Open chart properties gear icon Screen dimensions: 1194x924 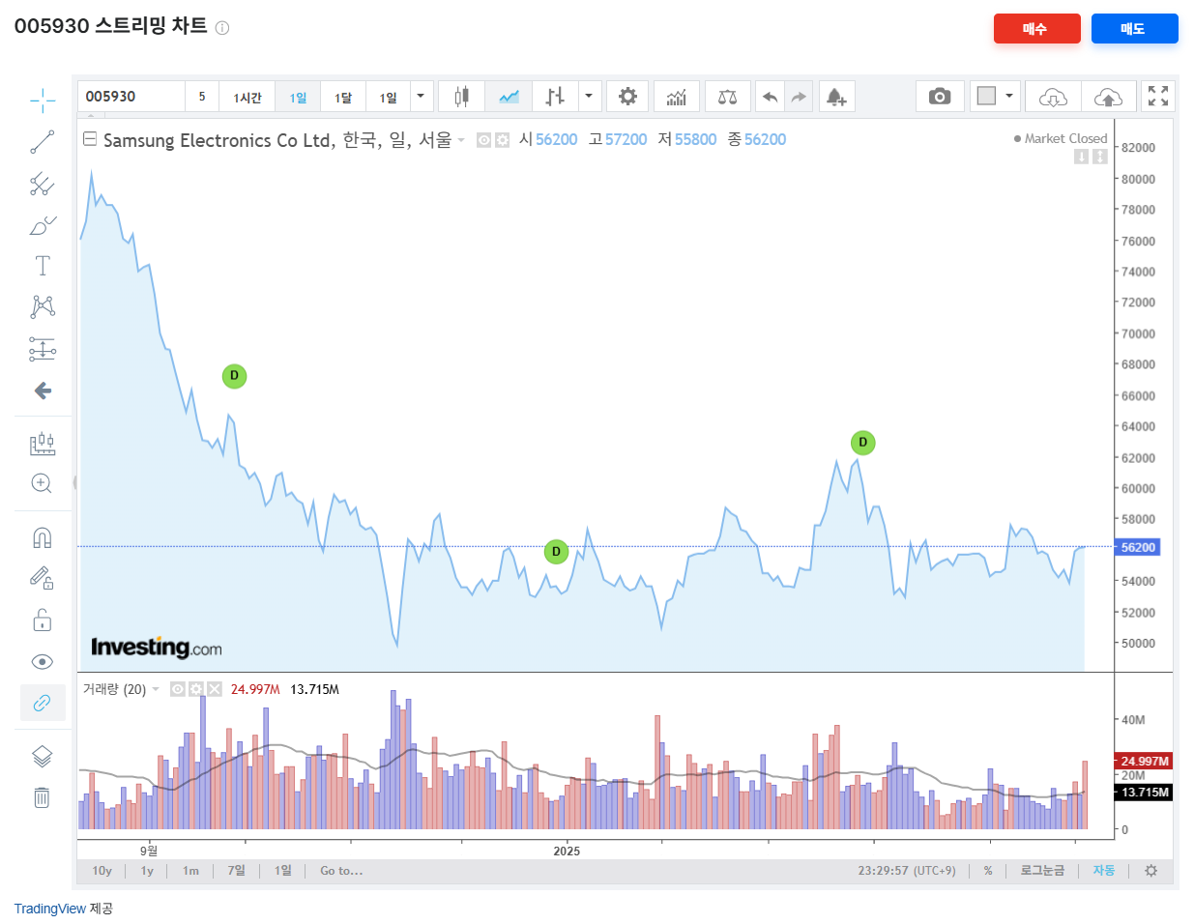click(x=627, y=97)
